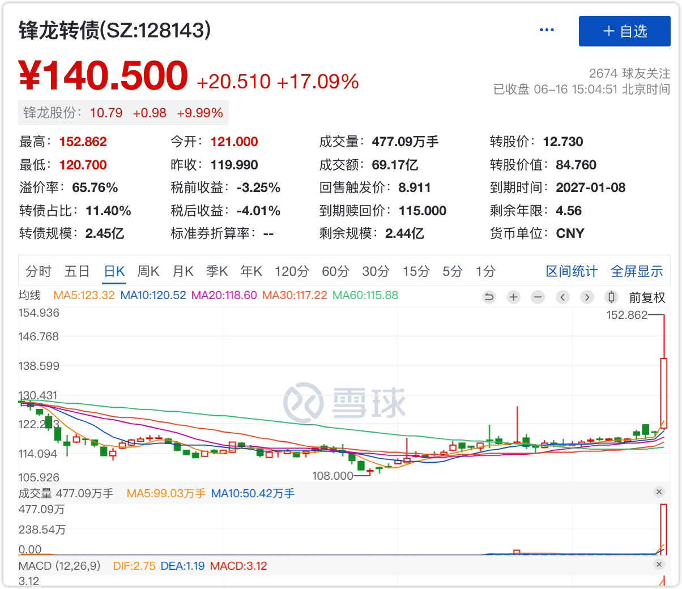This screenshot has height=589, width=682.
Task: Open the three-dot more options menu
Action: pyautogui.click(x=547, y=30)
